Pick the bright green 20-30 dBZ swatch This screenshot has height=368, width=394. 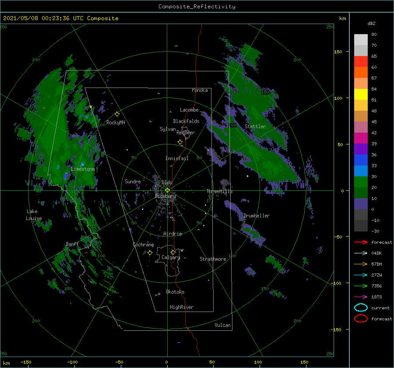coord(361,182)
